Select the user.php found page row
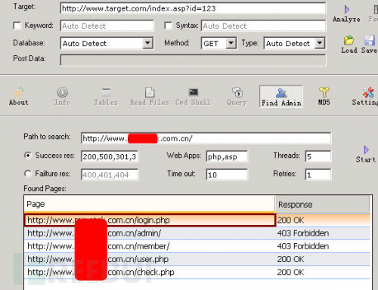Screen dimensions: 378x290 pos(197,259)
